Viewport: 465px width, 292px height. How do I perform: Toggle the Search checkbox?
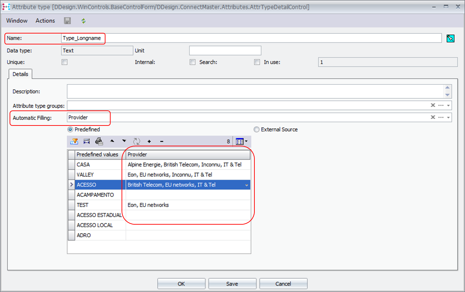[x=257, y=62]
